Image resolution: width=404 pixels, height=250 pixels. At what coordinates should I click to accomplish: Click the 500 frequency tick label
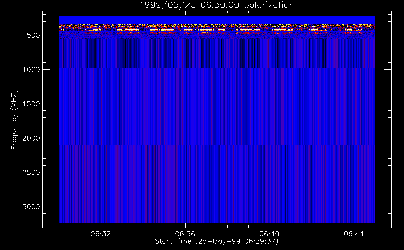point(33,35)
